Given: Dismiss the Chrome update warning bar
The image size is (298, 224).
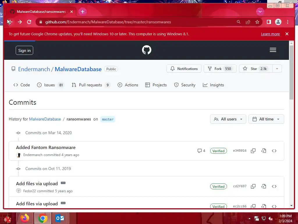Looking at the screenshot, I should pos(287,34).
